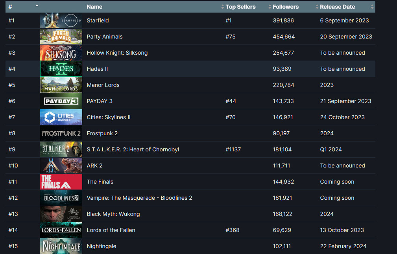Screen dimensions: 397x254
Task: Click the Nightingale thumbnail
Action: tap(61, 246)
